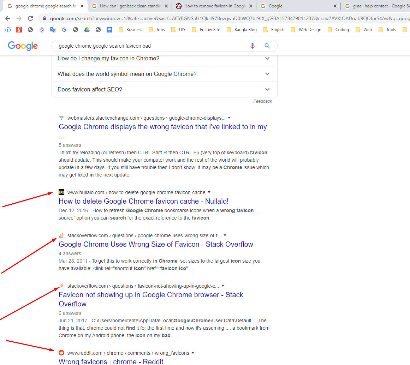Image resolution: width=410 pixels, height=365 pixels.
Task: Click the Feedback link below questions box
Action: [x=262, y=101]
